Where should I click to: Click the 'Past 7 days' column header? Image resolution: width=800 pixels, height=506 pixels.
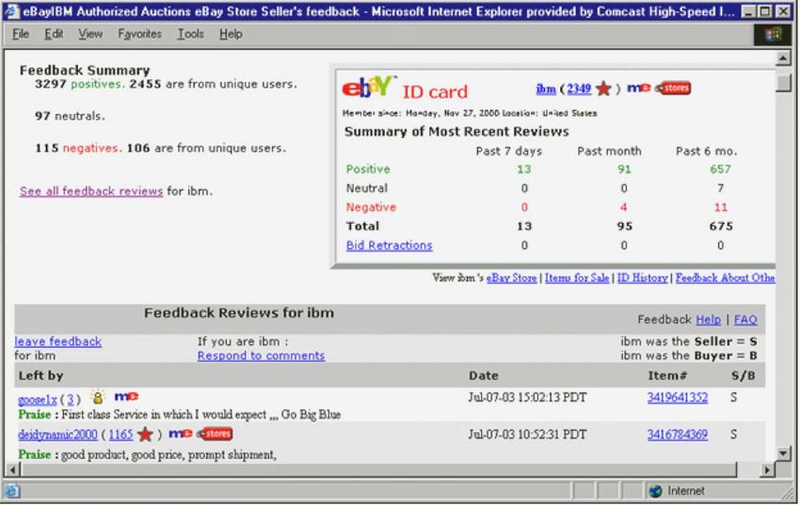coord(508,151)
